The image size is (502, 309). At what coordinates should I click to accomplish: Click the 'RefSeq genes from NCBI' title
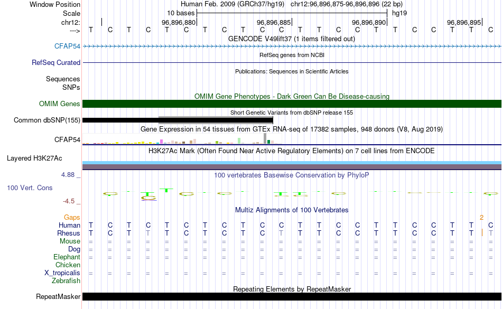tap(292, 55)
